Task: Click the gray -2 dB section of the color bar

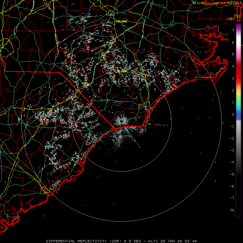Action: point(238,139)
